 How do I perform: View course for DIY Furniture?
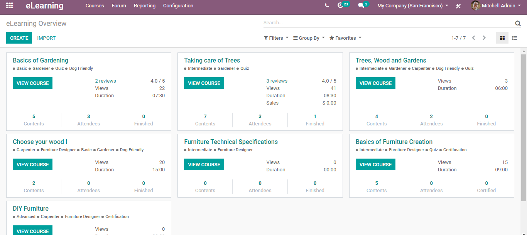tap(33, 231)
